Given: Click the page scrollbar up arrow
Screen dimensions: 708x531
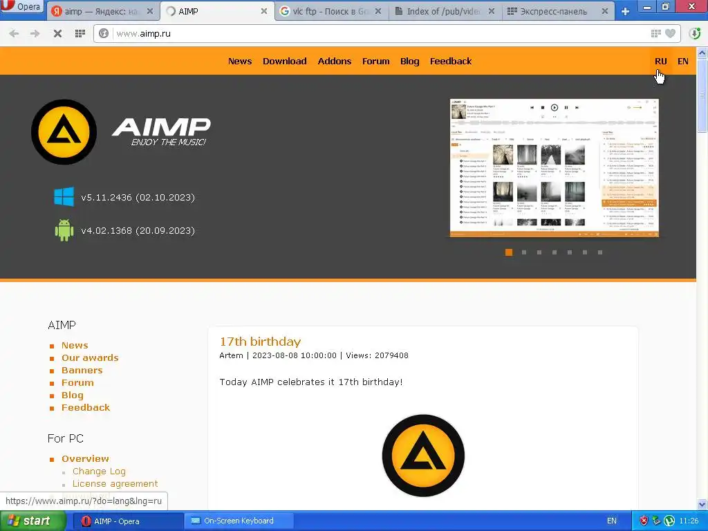Looking at the screenshot, I should tap(702, 53).
